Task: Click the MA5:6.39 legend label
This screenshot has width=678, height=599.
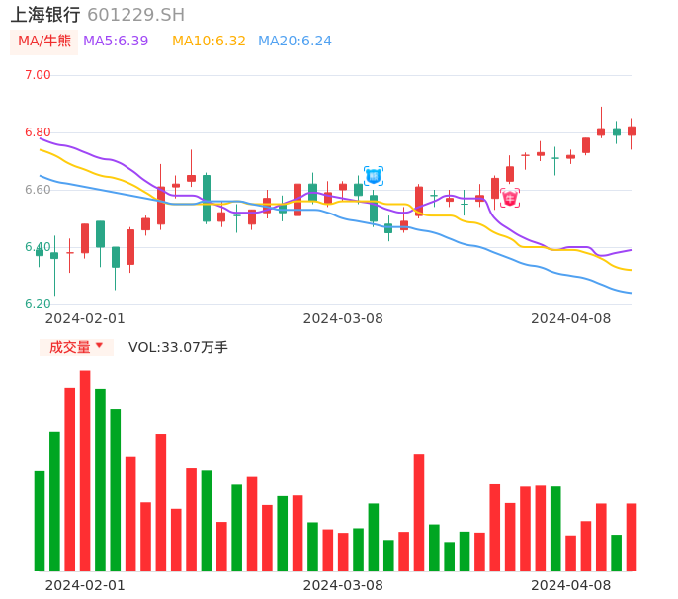Action: (116, 42)
